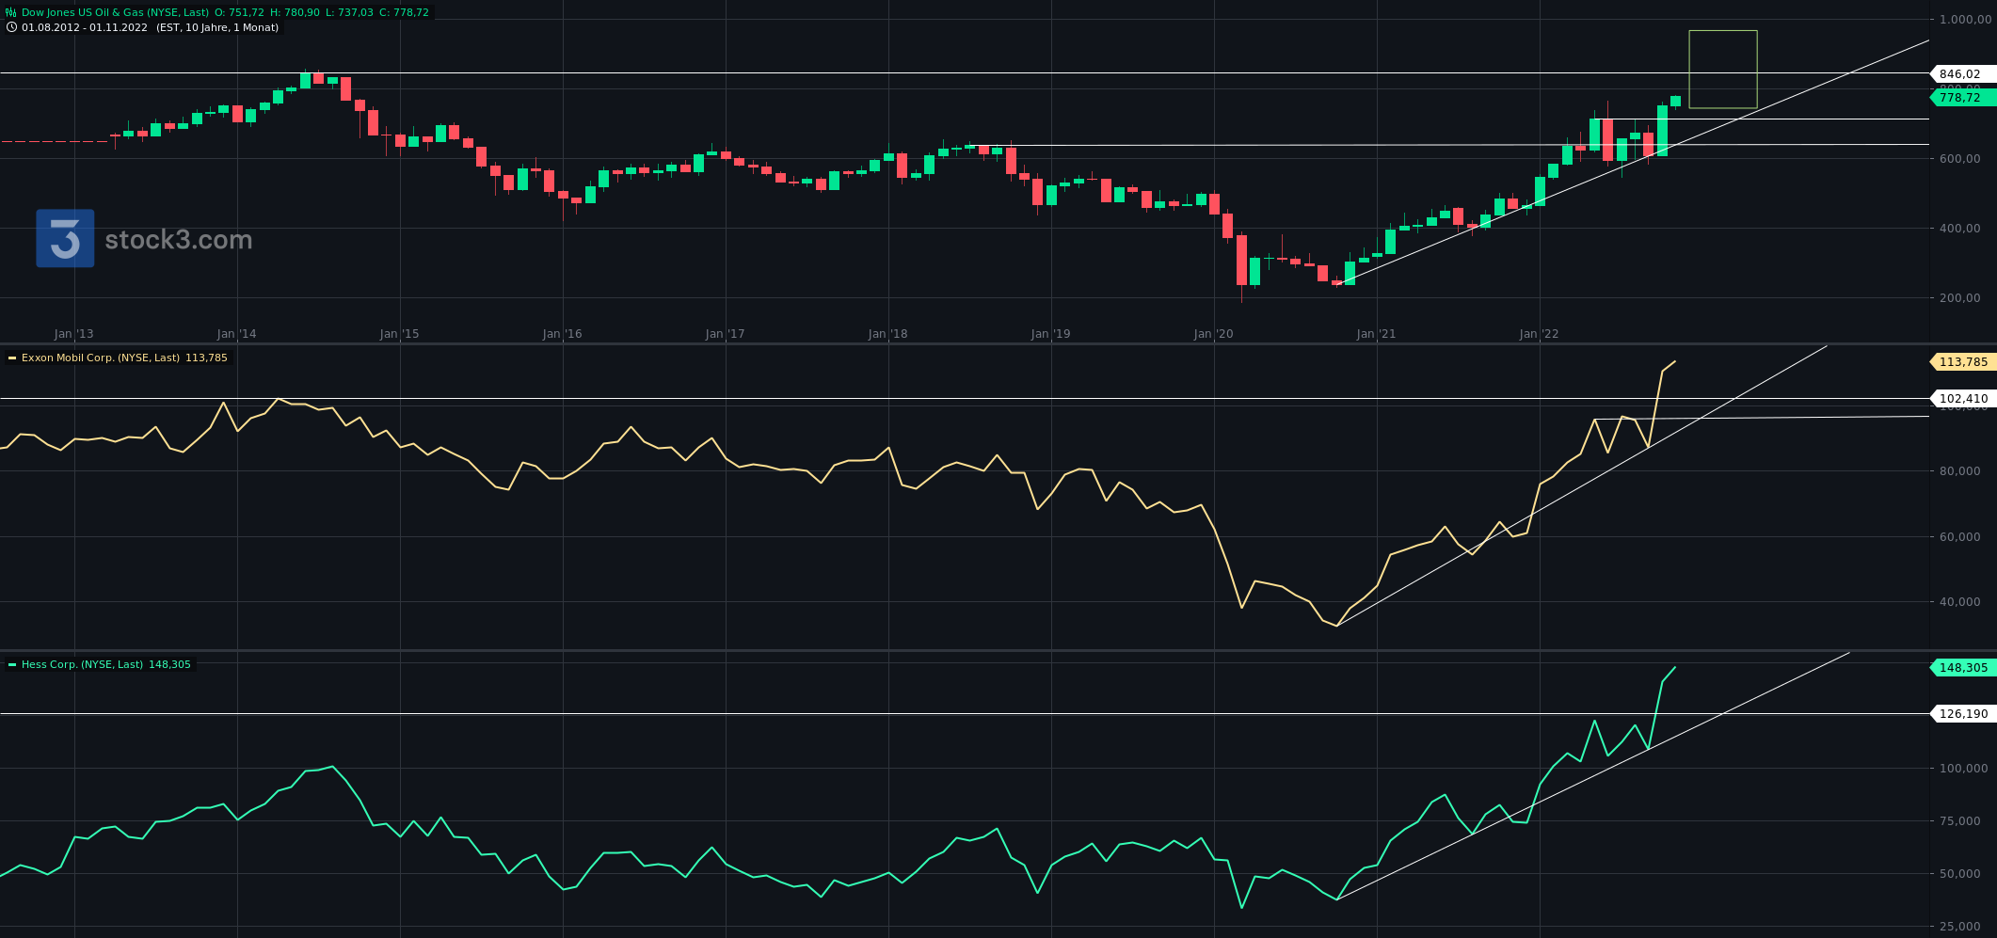Click the Exxon legend value 113,785
This screenshot has width=1997, height=938.
tap(206, 358)
